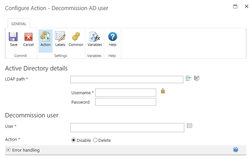Click the User input field
Image resolution: width=252 pixels, height=159 pixels.
127,127
